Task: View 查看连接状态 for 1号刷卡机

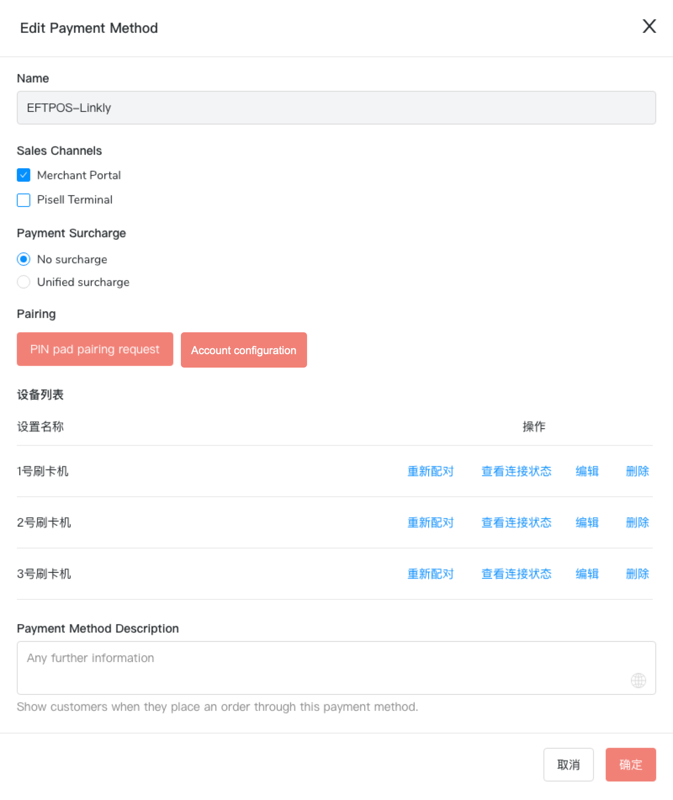Action: pos(517,471)
